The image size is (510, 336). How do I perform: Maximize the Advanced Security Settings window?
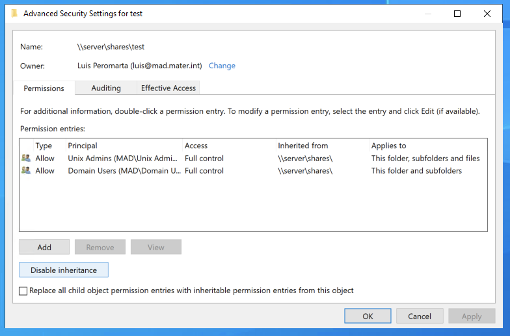coord(457,14)
